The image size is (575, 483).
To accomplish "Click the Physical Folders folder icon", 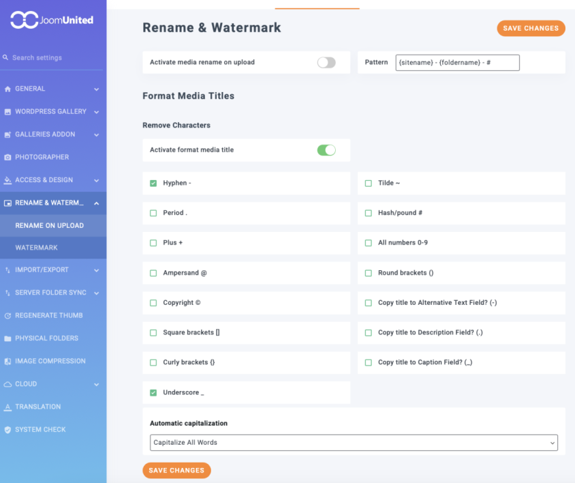I will coord(7,338).
